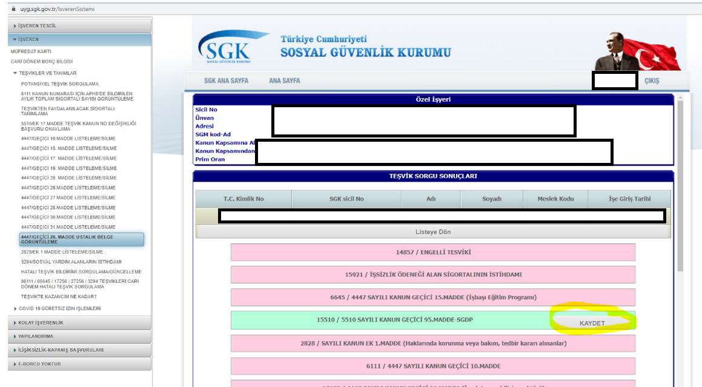Click the page vertical scrollbar thumb
Viewport: 702px width, 387px height.
point(681,186)
